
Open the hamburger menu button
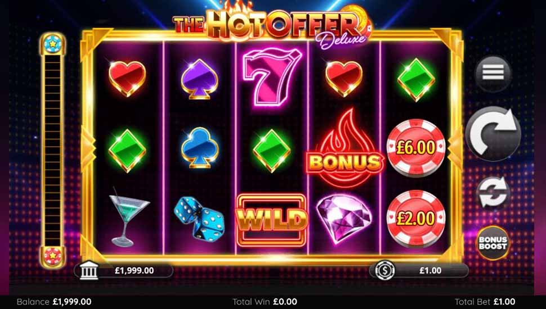point(493,74)
